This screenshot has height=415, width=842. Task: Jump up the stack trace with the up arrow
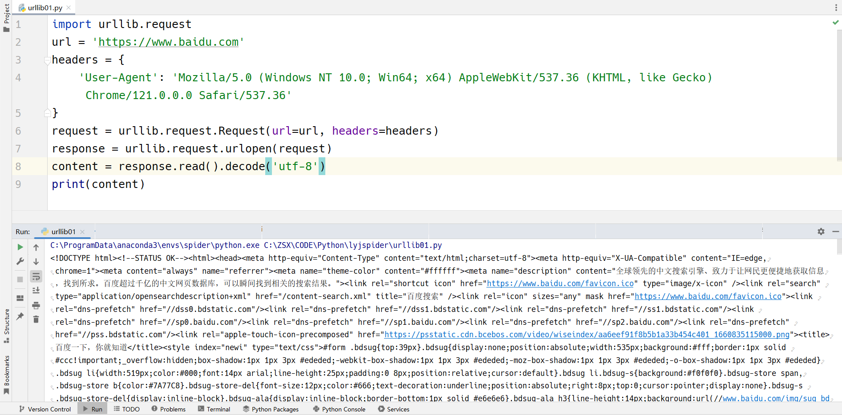point(36,247)
